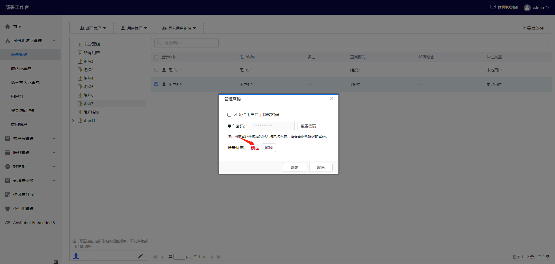Click the 用户密码 field
555x264 pixels.
[x=273, y=126]
